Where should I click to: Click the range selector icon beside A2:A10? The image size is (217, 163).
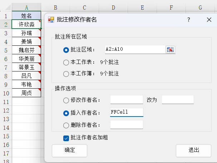pyautogui.click(x=171, y=50)
